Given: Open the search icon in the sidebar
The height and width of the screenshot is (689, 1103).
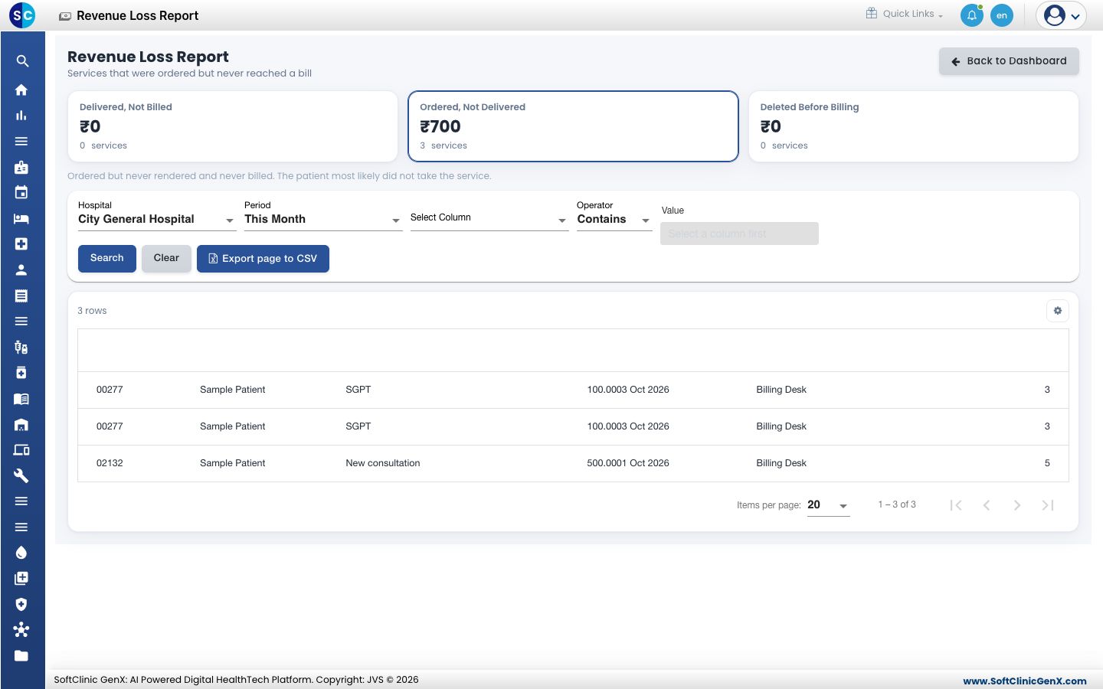Looking at the screenshot, I should [x=22, y=61].
